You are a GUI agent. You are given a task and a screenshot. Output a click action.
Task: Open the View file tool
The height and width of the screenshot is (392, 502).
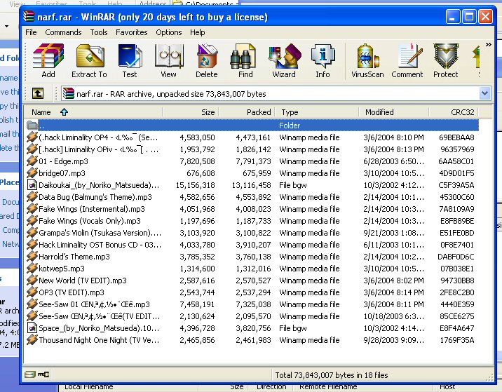pyautogui.click(x=168, y=60)
